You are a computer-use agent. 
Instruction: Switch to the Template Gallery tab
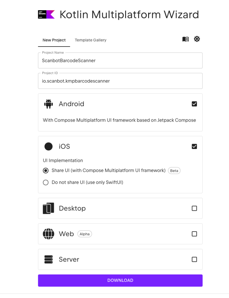(90, 40)
